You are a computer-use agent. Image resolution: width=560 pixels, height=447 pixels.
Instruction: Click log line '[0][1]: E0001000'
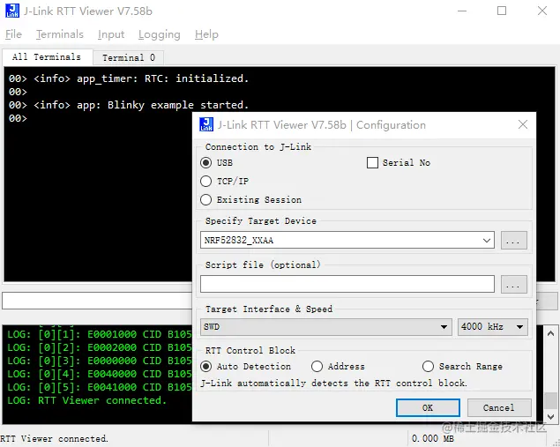tap(100, 334)
